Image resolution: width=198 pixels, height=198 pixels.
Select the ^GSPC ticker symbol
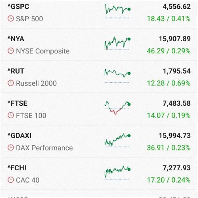18,7
